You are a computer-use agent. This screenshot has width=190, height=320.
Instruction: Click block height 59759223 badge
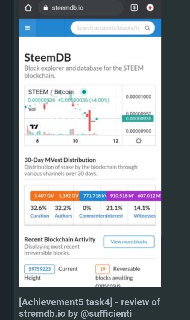(39, 269)
